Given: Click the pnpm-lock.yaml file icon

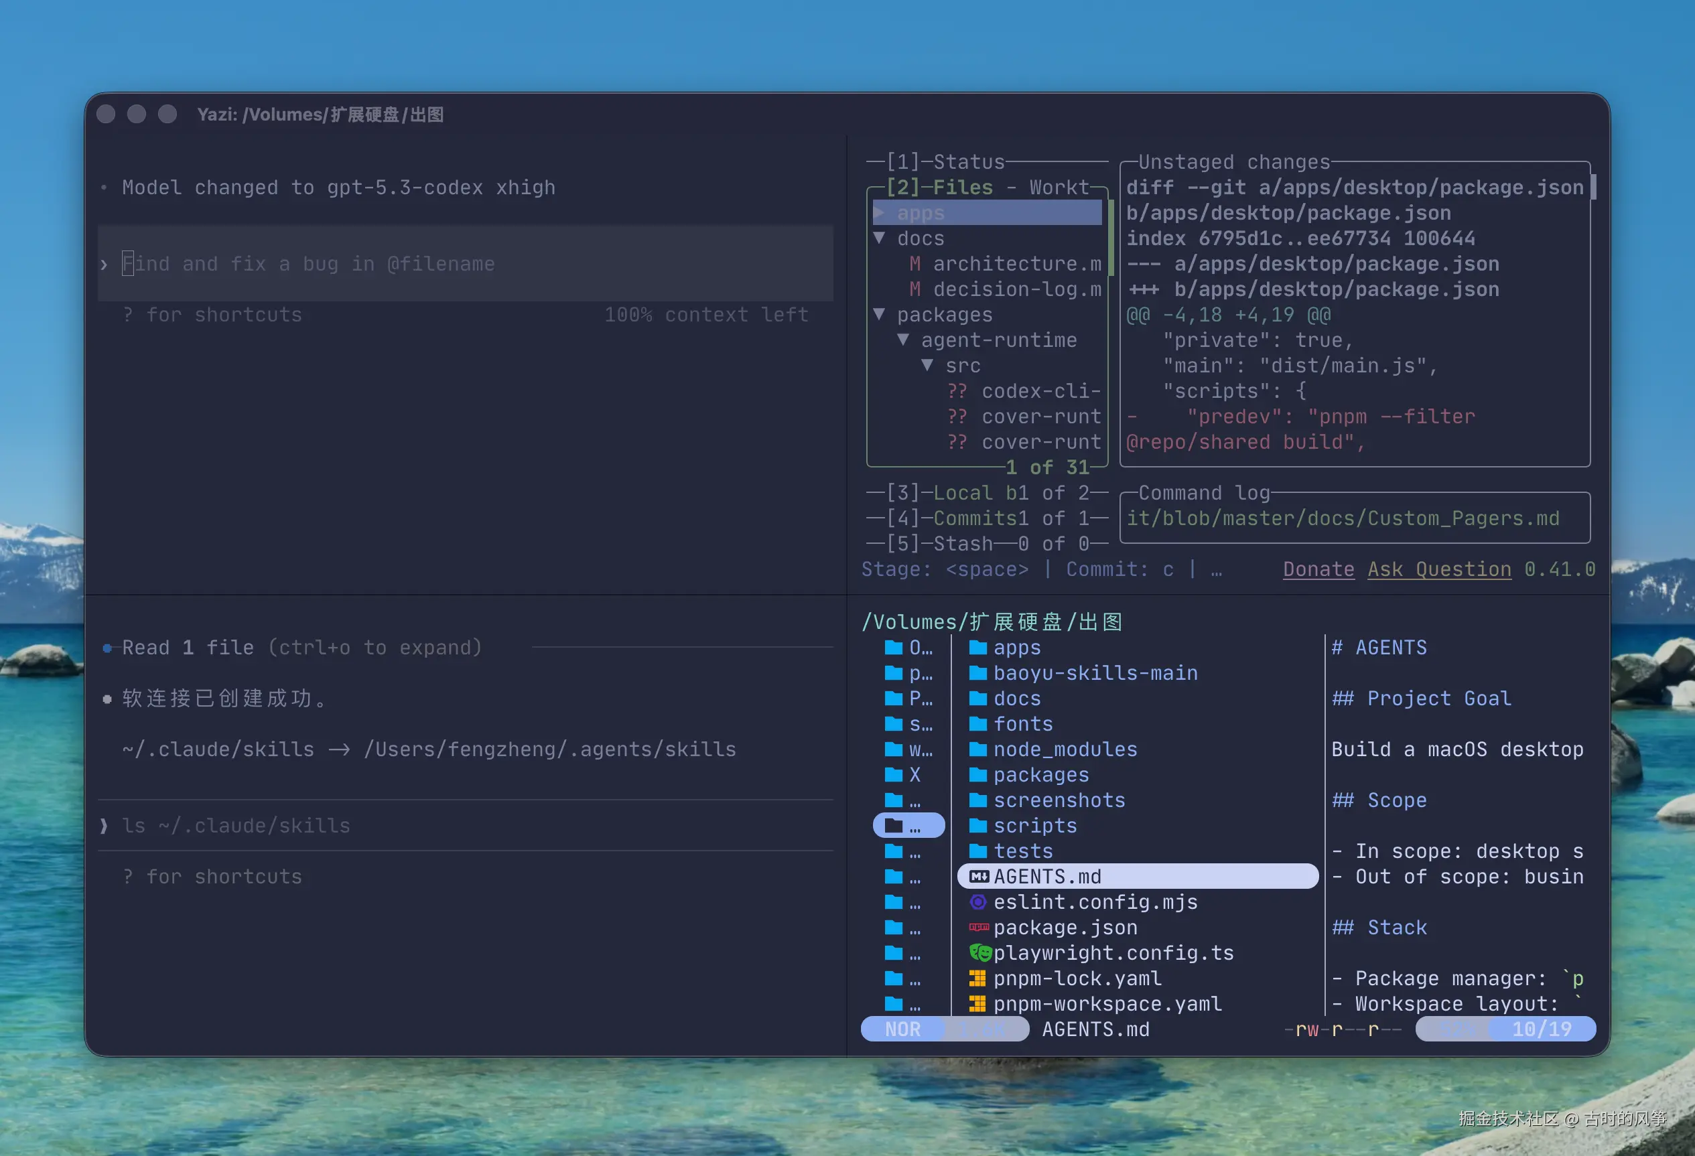Looking at the screenshot, I should point(977,979).
